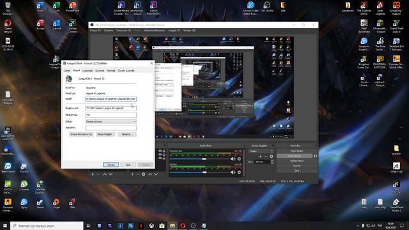Open the Araçlar menu in OBS
This screenshot has height=230, width=409.
(x=174, y=31)
